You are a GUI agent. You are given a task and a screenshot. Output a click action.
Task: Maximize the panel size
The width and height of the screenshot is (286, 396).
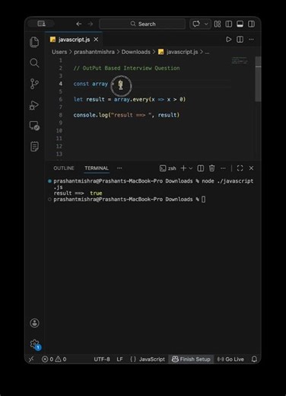(x=240, y=168)
